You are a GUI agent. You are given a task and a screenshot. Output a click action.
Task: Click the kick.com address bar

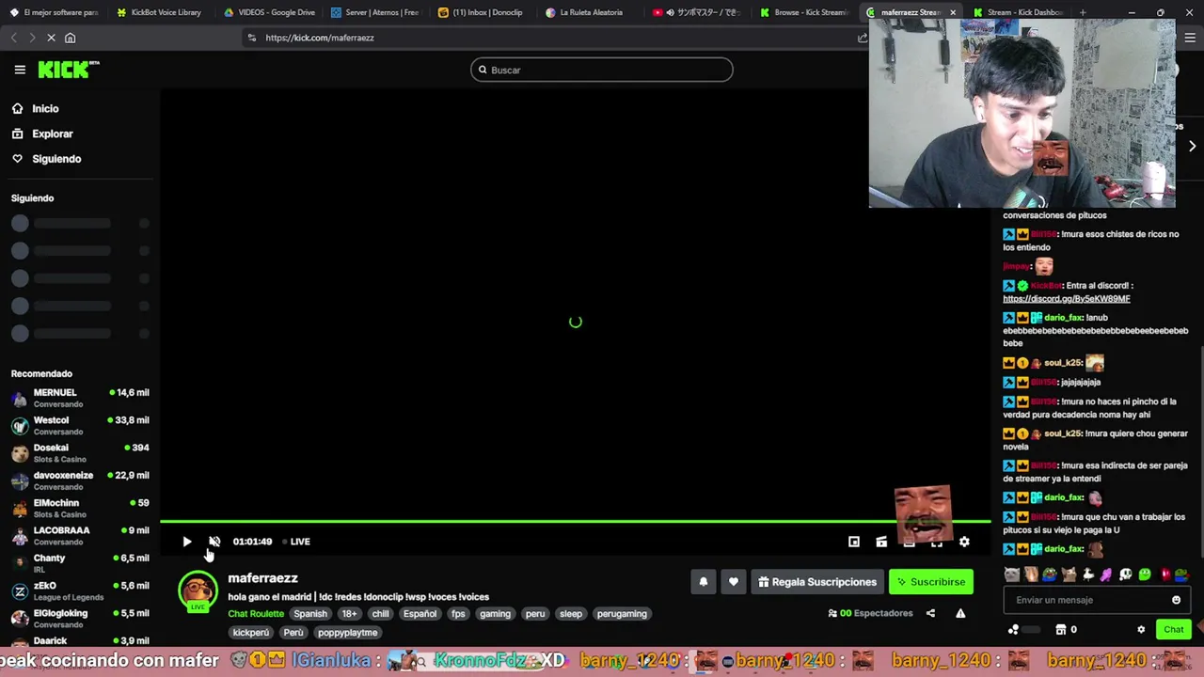[x=555, y=38]
